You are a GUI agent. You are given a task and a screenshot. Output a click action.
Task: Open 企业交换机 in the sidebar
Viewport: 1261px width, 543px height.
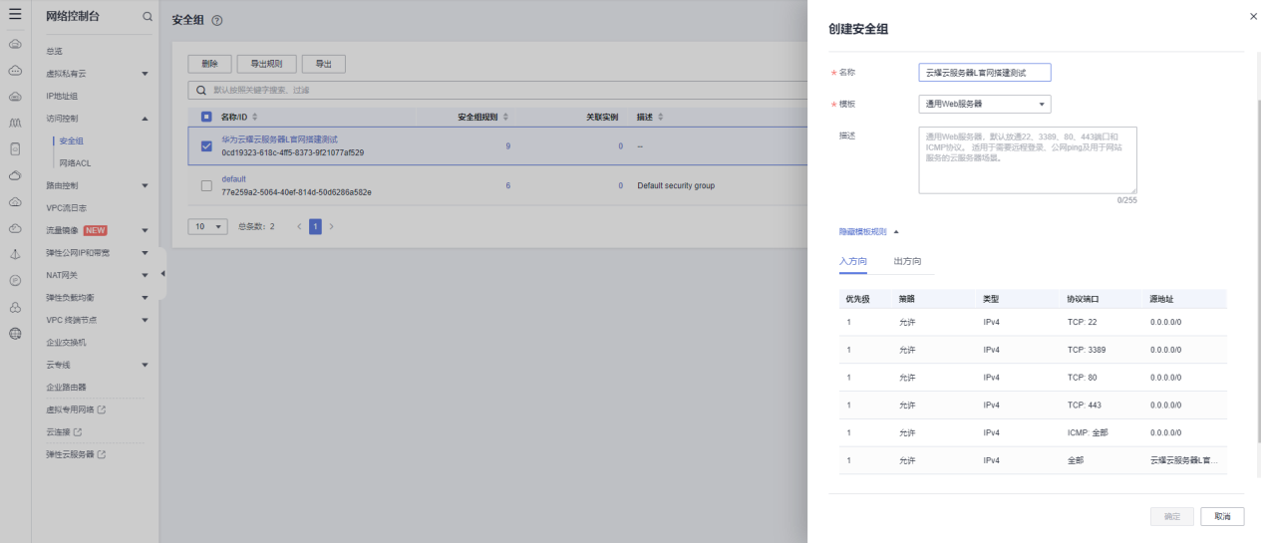click(x=66, y=342)
